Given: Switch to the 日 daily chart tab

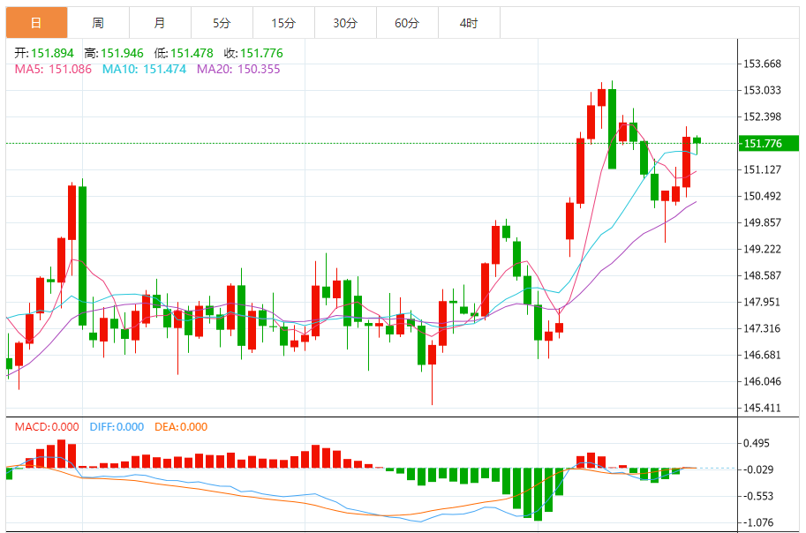Looking at the screenshot, I should tap(35, 23).
